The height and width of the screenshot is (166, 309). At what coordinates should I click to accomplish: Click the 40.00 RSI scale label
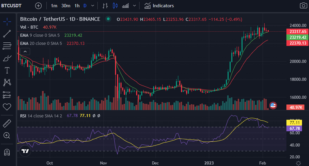click(295, 145)
